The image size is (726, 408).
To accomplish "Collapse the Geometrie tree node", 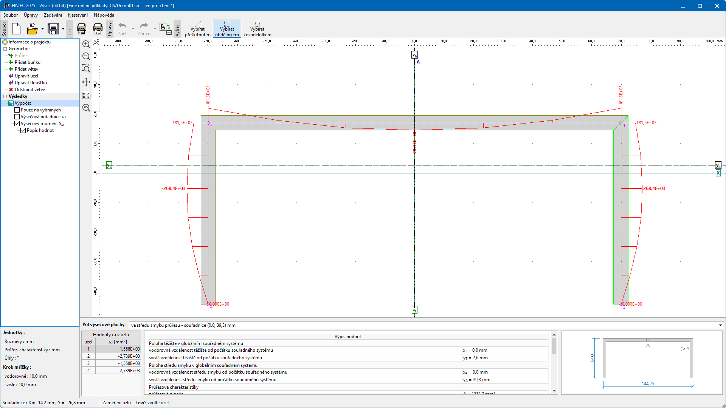I will (x=5, y=49).
